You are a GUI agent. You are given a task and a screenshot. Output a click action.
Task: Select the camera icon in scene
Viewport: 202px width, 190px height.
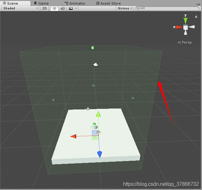tap(96, 64)
